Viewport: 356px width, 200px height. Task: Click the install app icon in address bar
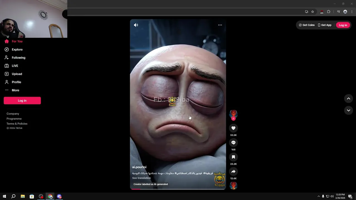click(306, 12)
